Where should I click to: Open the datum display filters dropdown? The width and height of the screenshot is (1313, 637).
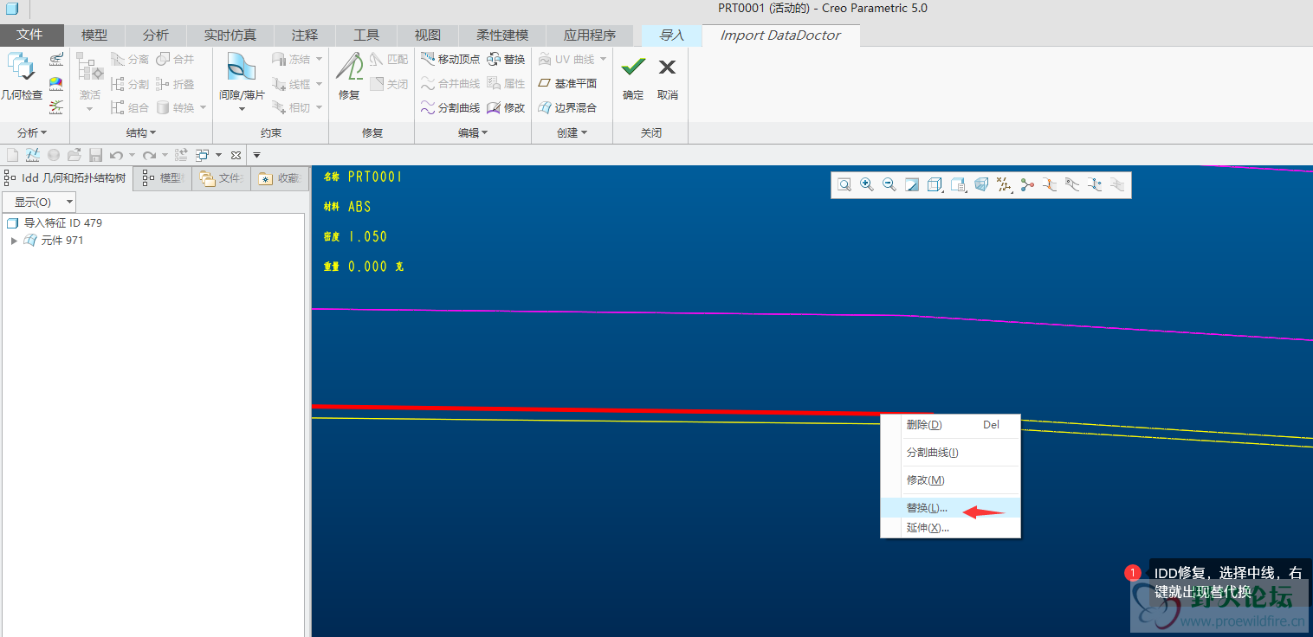[1005, 184]
